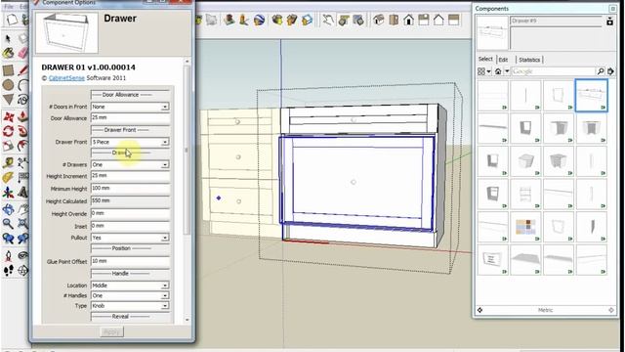Pick the Tape Measure tool

click(x=8, y=163)
